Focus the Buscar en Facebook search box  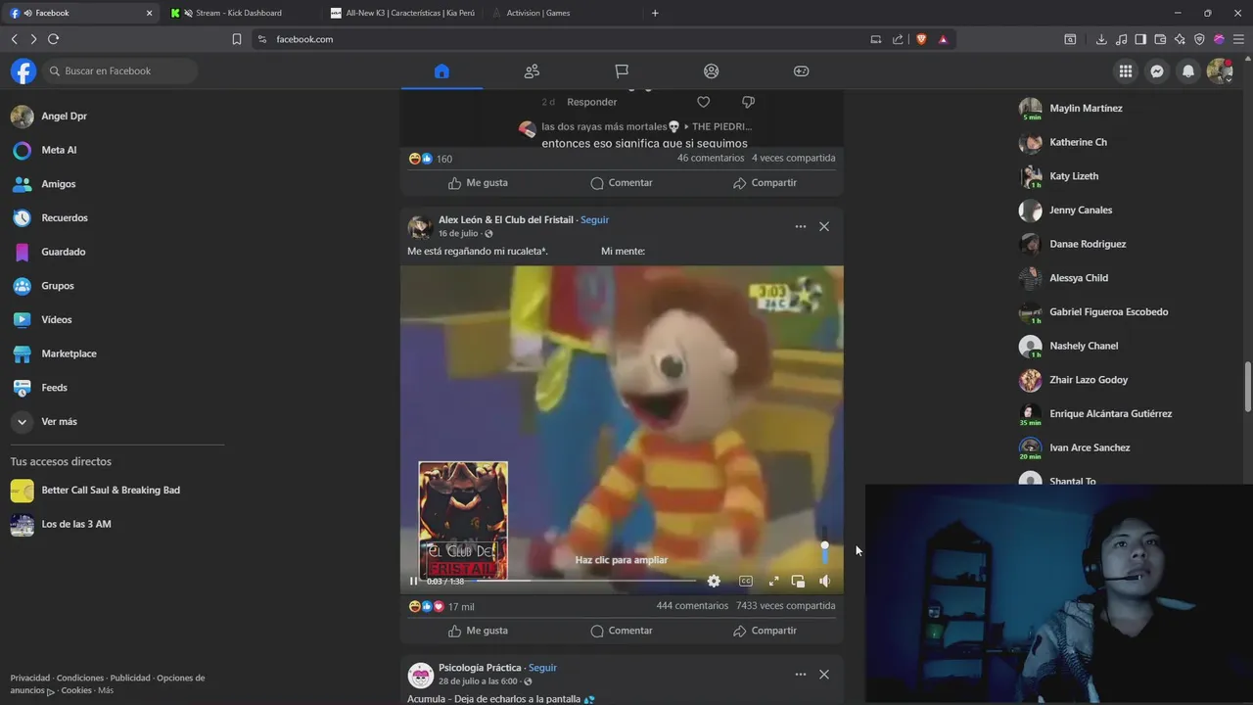(x=121, y=70)
